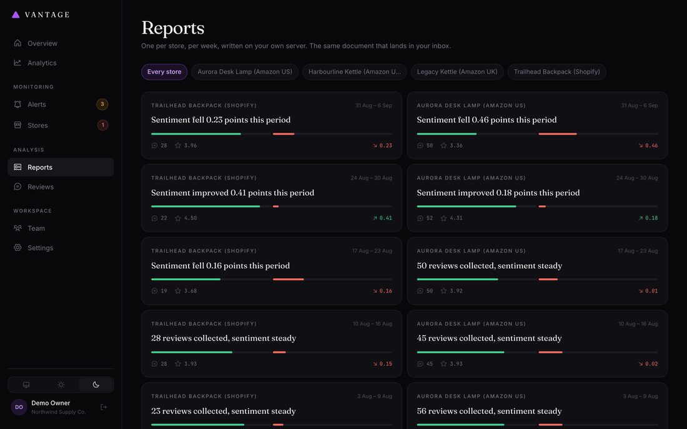Click the DO user avatar
687x429 pixels.
click(x=19, y=407)
